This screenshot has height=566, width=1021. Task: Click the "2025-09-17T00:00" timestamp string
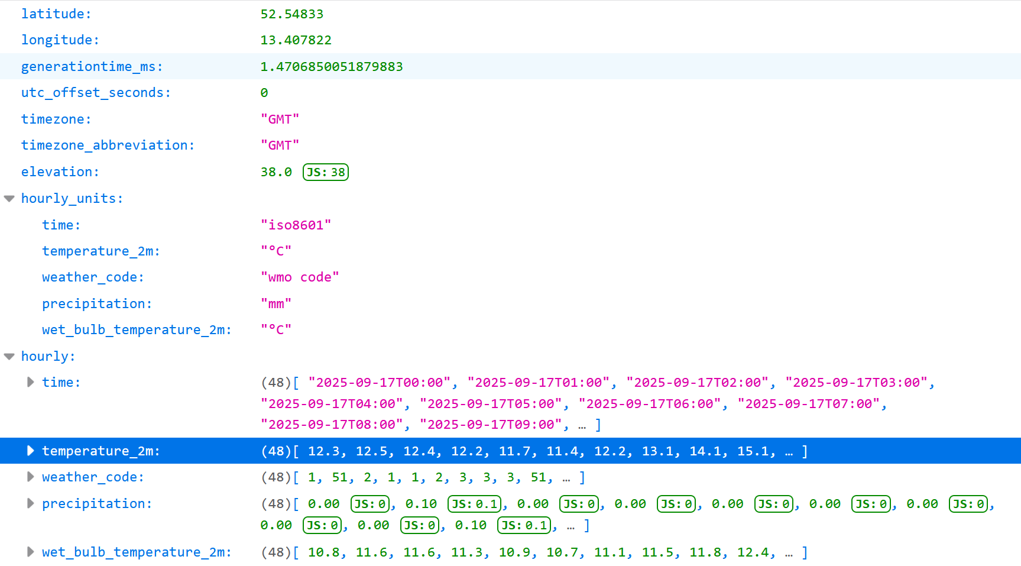coord(379,383)
